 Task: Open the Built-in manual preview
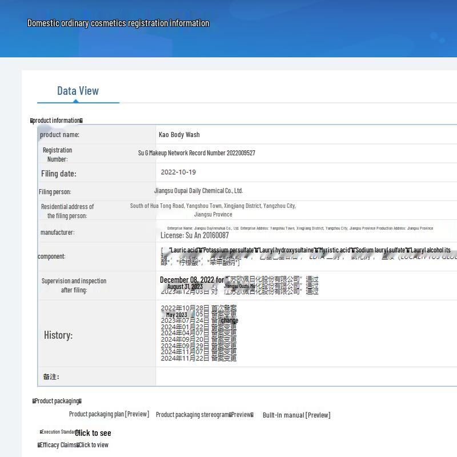(296, 415)
